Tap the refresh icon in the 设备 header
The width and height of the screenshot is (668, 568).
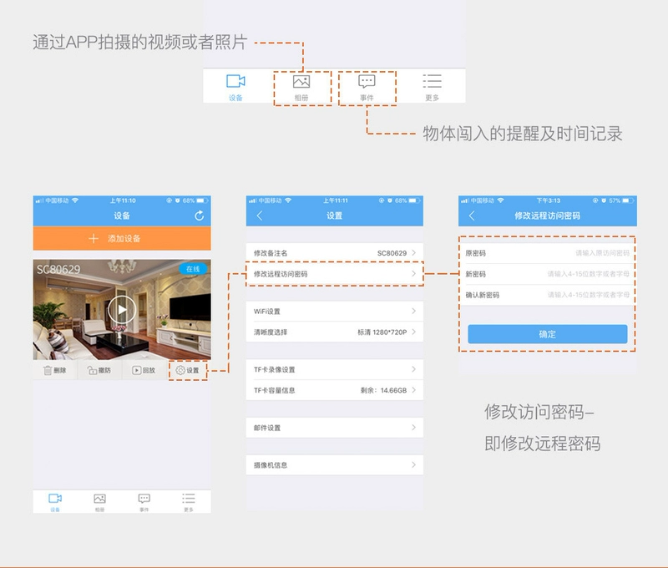(x=199, y=216)
